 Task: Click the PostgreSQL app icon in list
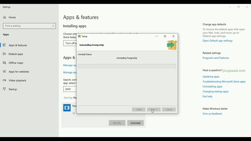tap(67, 108)
